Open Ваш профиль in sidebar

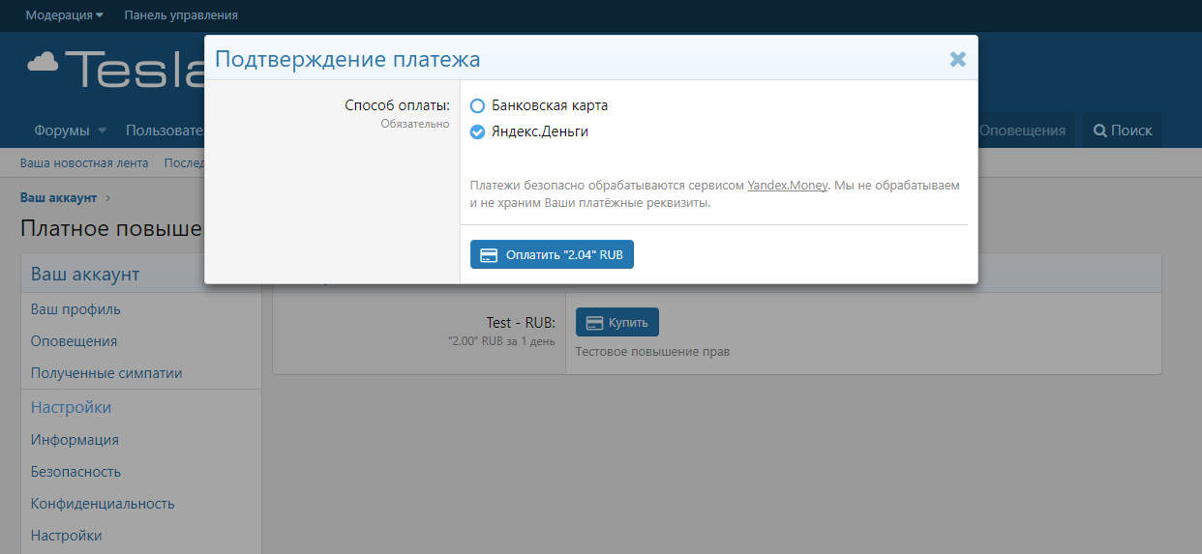click(75, 309)
